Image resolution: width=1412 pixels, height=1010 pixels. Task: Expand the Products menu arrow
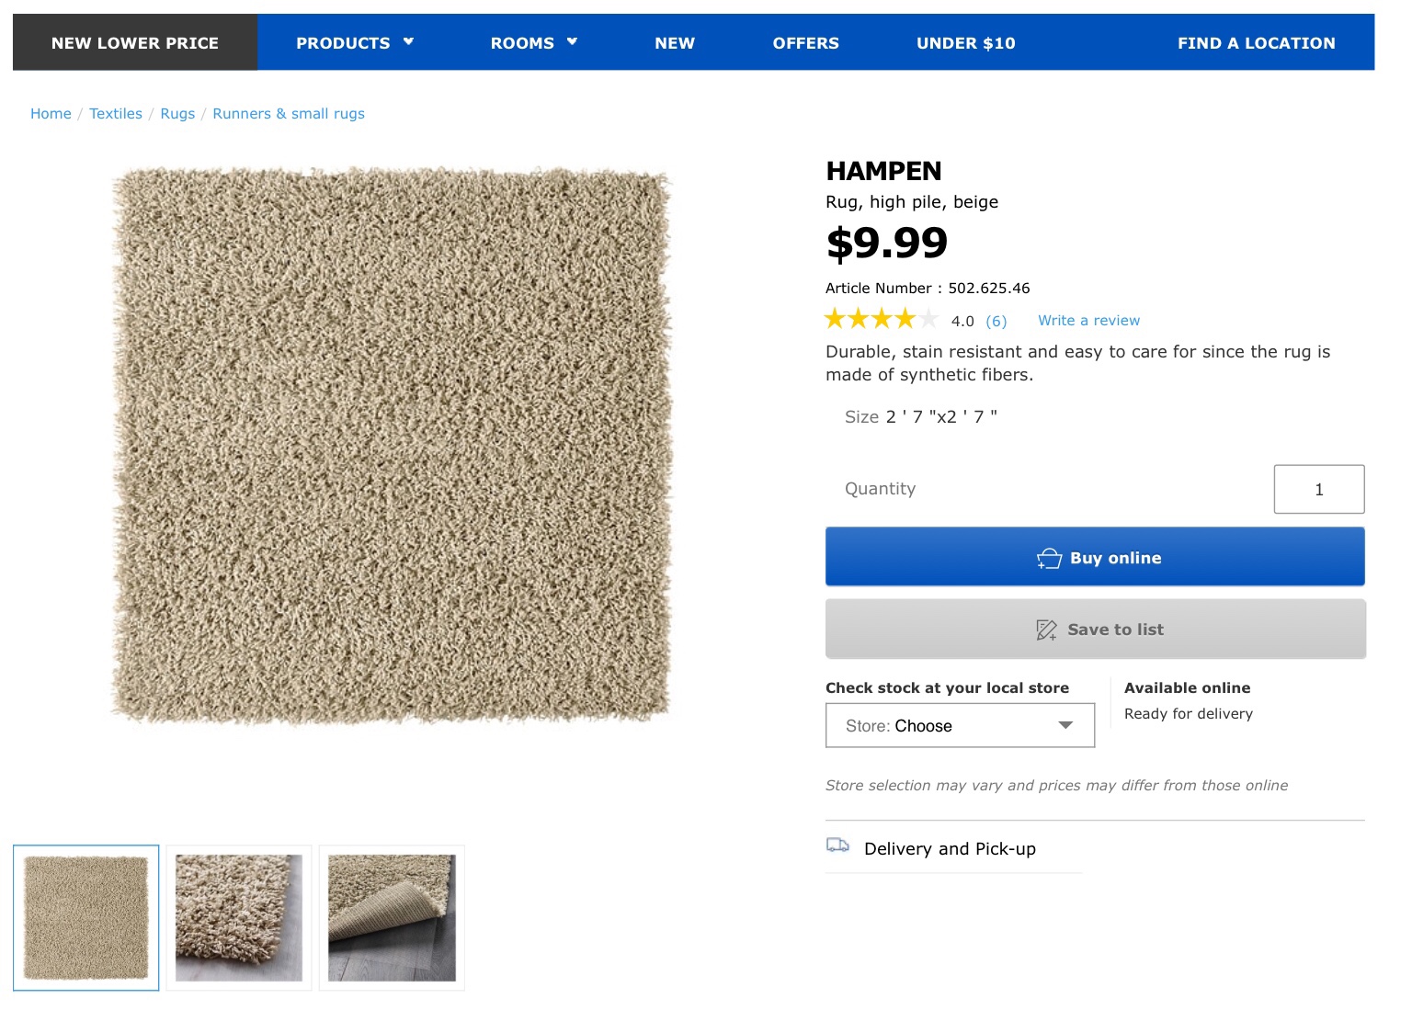coord(409,41)
